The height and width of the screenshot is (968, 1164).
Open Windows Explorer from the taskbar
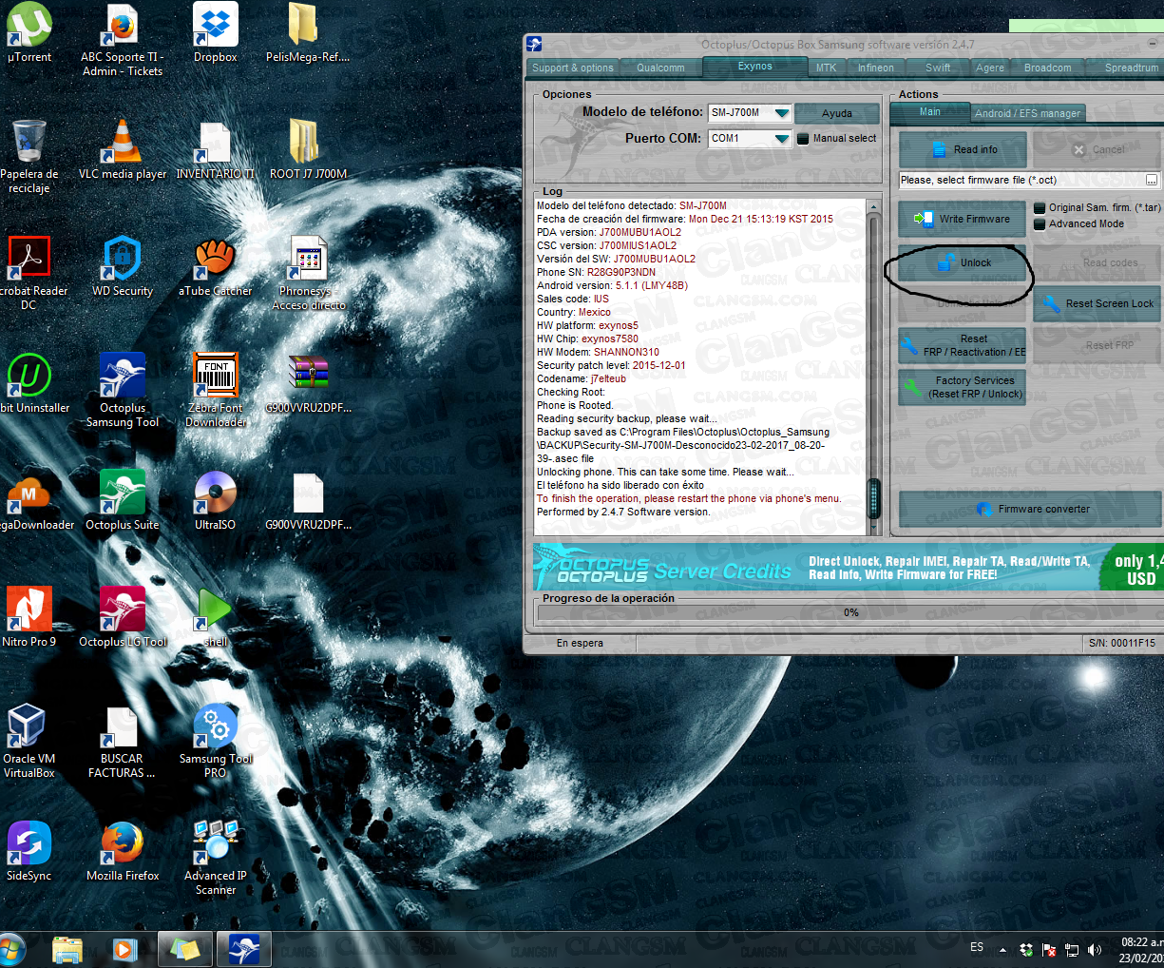67,949
